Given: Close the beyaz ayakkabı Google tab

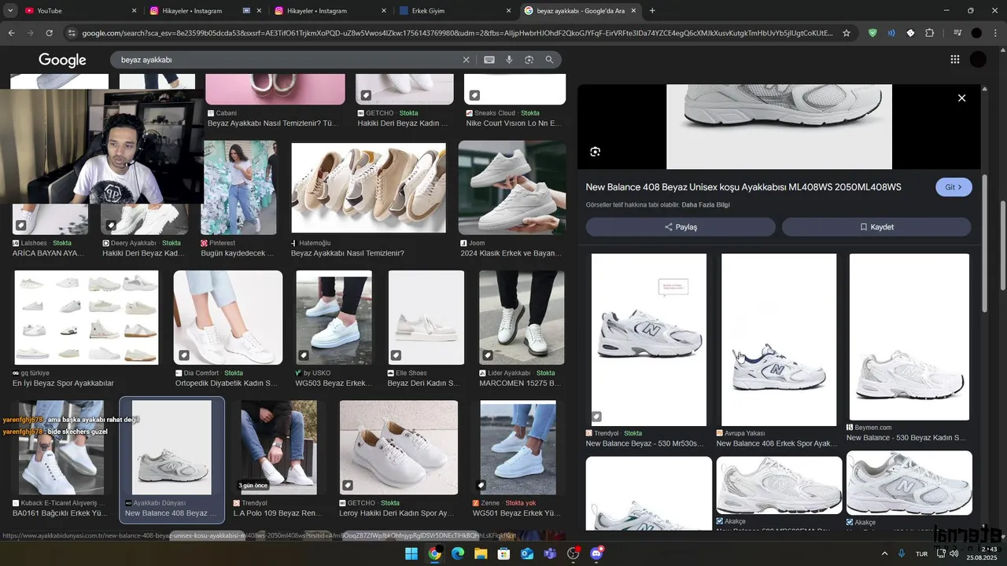Looking at the screenshot, I should point(635,11).
